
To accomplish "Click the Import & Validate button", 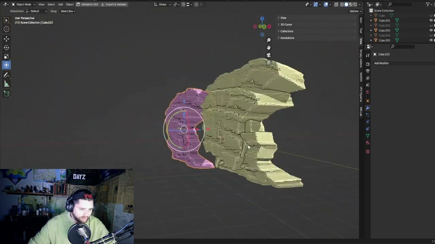I will pos(114,4).
